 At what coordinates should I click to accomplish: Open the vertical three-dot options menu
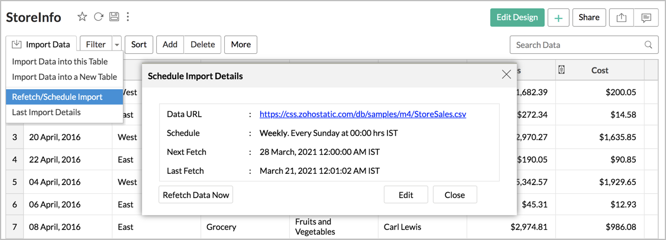click(128, 17)
